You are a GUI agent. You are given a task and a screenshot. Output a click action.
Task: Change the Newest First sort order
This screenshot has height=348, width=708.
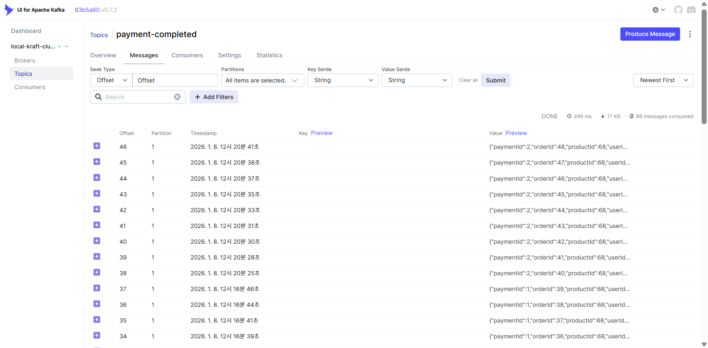click(663, 80)
